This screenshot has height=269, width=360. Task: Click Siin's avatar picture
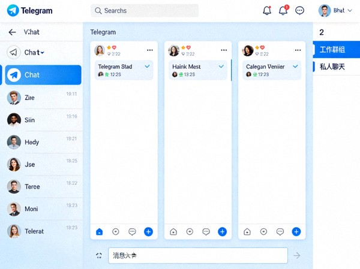(x=14, y=120)
